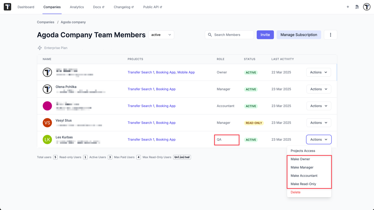The image size is (374, 210).
Task: Open the profile avatar icon at top right
Action: 367,6
